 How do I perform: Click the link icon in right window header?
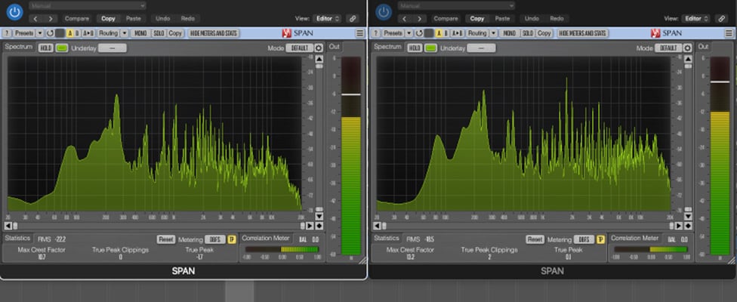coord(721,19)
